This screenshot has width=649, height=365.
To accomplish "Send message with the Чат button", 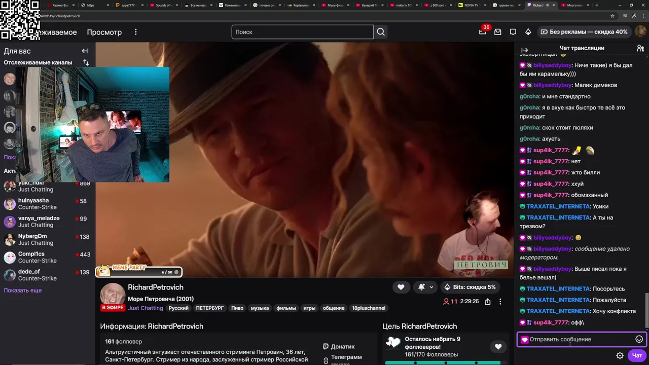I will coord(637,355).
